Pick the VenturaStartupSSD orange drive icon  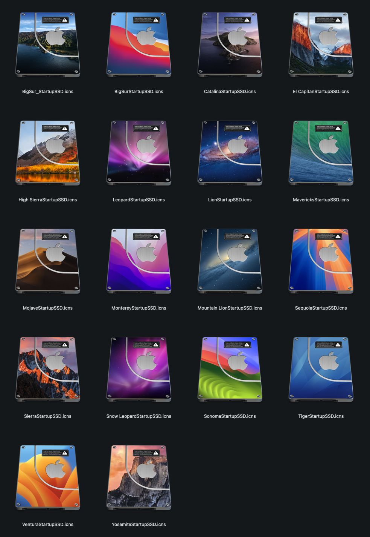coord(48,477)
